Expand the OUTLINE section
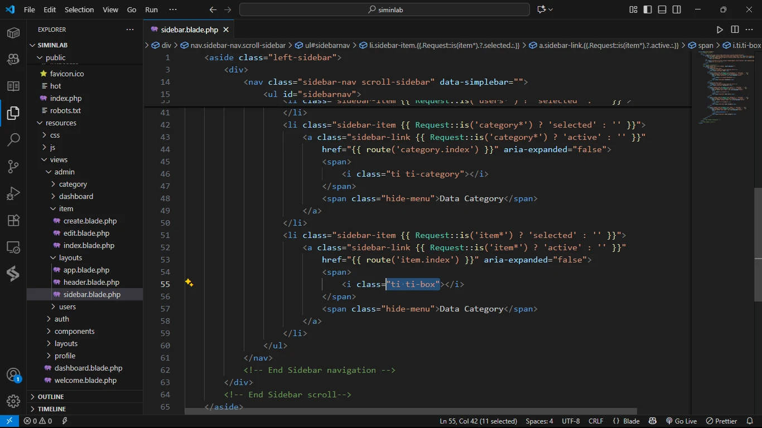The image size is (762, 428). pyautogui.click(x=51, y=397)
